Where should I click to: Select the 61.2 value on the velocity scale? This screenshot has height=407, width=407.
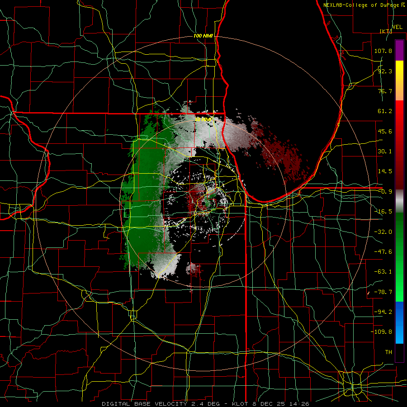(x=385, y=111)
